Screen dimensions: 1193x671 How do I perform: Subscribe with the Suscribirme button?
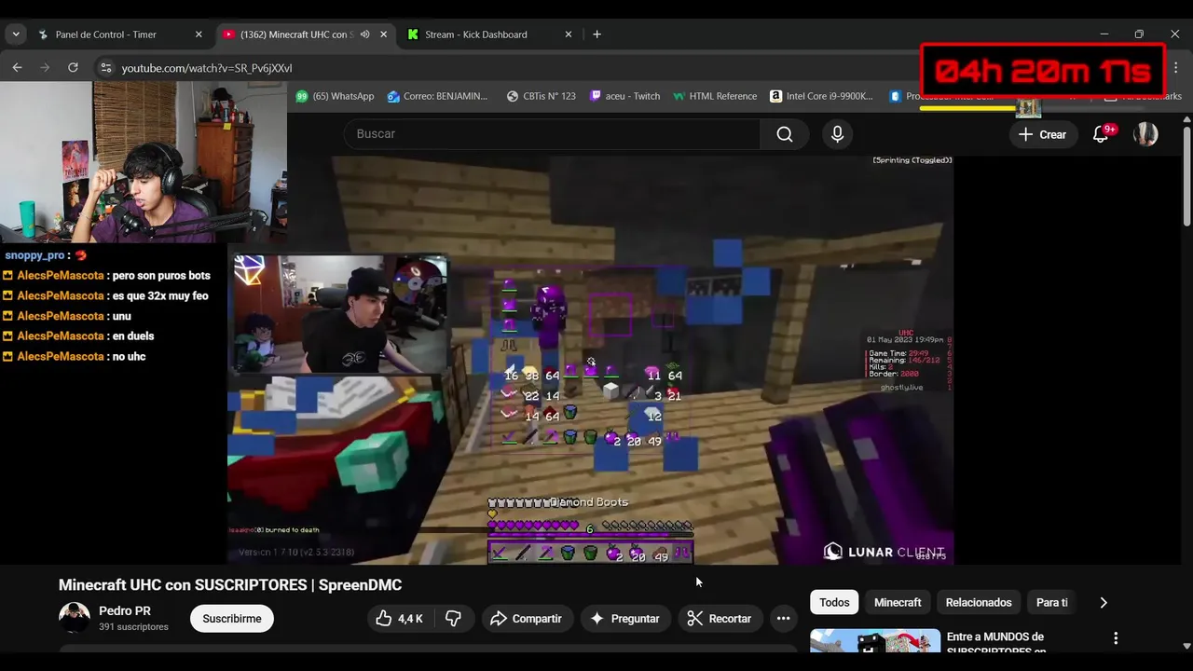click(x=232, y=618)
